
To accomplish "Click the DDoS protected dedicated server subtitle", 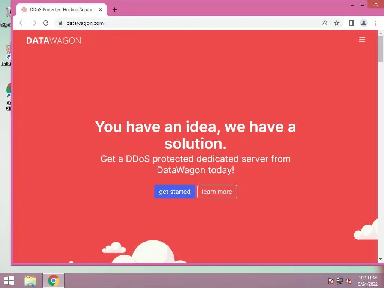I will click(x=195, y=164).
